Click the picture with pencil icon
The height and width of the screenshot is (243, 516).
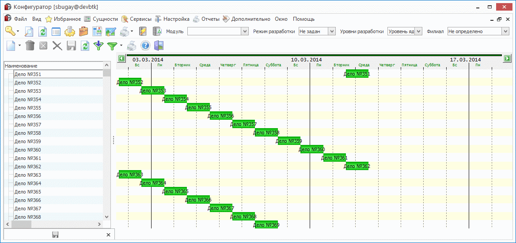pyautogui.click(x=110, y=32)
